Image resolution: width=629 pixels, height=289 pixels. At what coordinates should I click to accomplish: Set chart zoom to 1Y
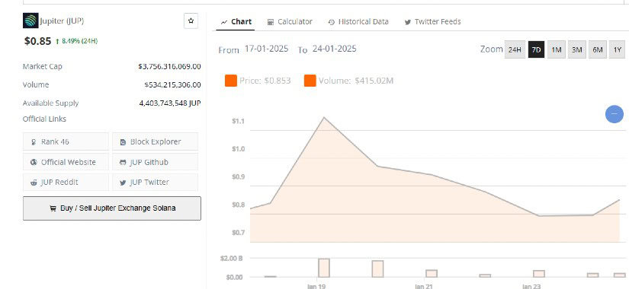tap(618, 49)
